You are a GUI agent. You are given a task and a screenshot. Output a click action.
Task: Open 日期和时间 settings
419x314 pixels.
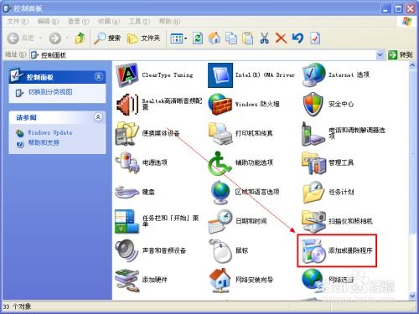tap(237, 221)
